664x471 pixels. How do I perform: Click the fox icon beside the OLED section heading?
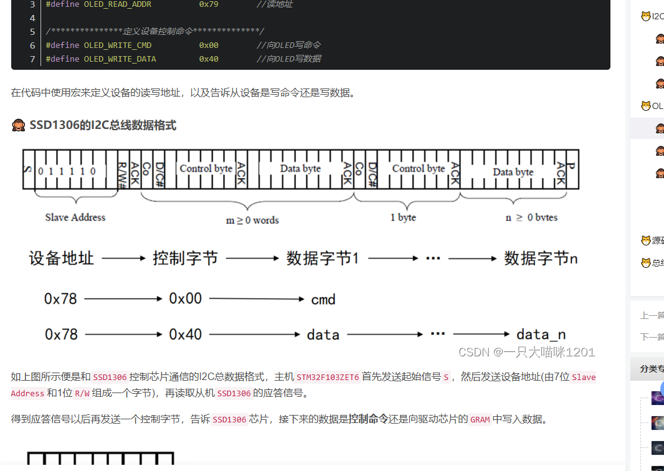646,105
